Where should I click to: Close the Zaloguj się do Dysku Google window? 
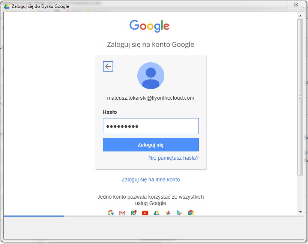pyautogui.click(x=296, y=4)
